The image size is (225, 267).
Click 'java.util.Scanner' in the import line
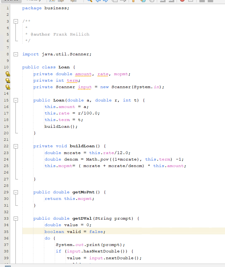click(x=65, y=54)
